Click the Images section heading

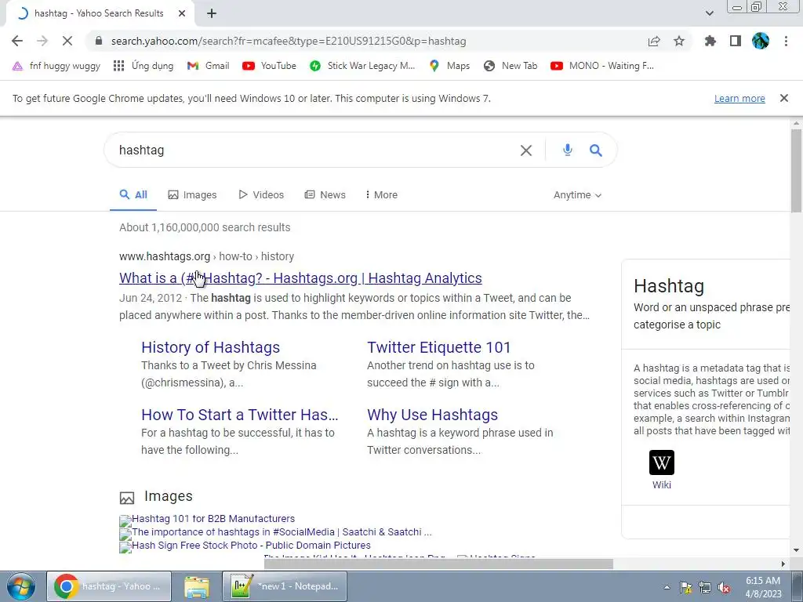pos(169,496)
